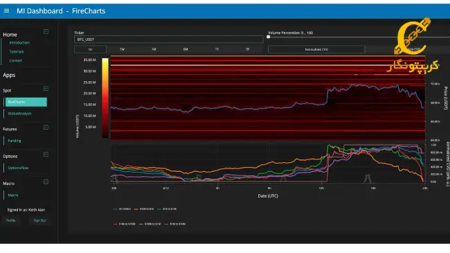Click the 35.00 M colorbar tick label

[x=89, y=60]
